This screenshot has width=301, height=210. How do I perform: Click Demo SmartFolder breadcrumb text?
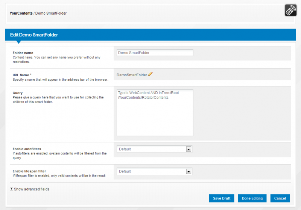click(51, 13)
